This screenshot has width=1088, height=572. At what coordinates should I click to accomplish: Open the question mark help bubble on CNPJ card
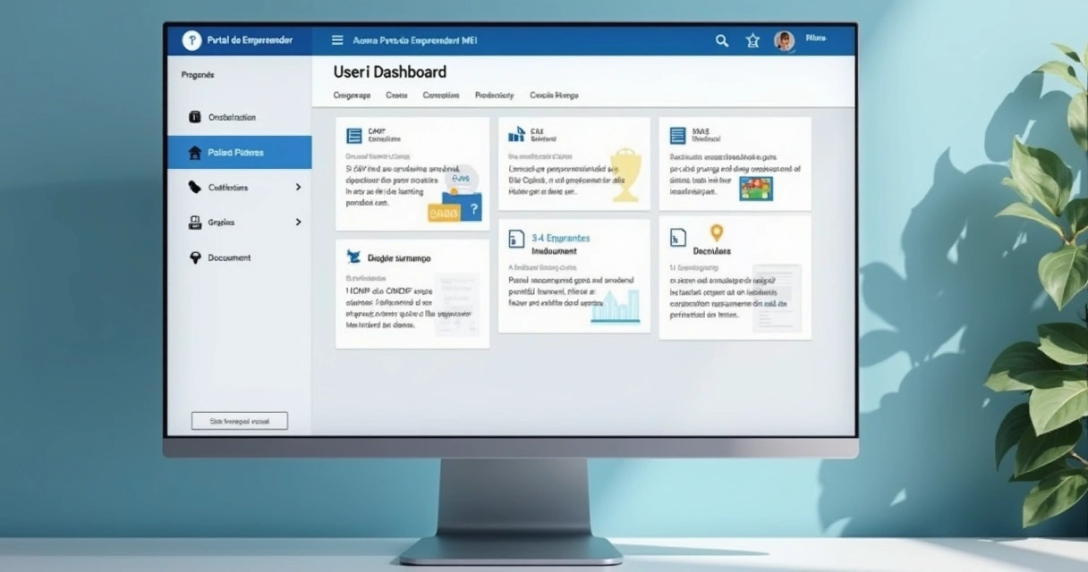click(472, 210)
